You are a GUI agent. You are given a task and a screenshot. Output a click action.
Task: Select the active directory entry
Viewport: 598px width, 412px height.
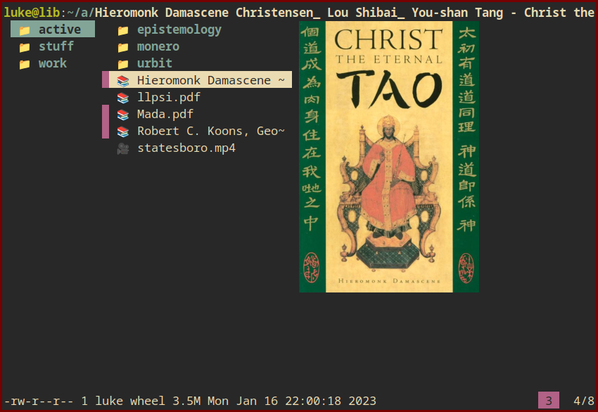(59, 30)
